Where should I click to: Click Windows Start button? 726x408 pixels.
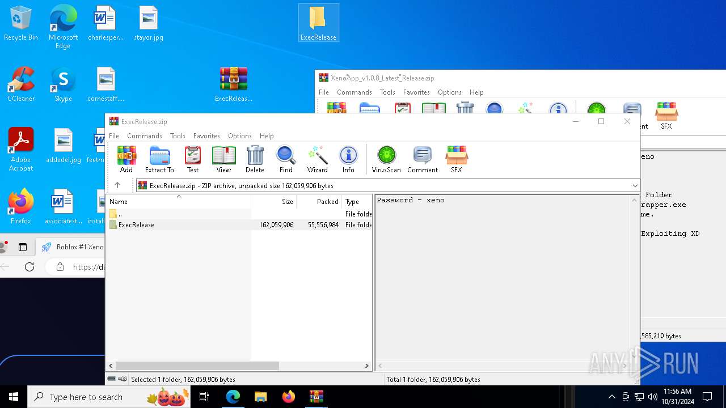[x=14, y=397]
